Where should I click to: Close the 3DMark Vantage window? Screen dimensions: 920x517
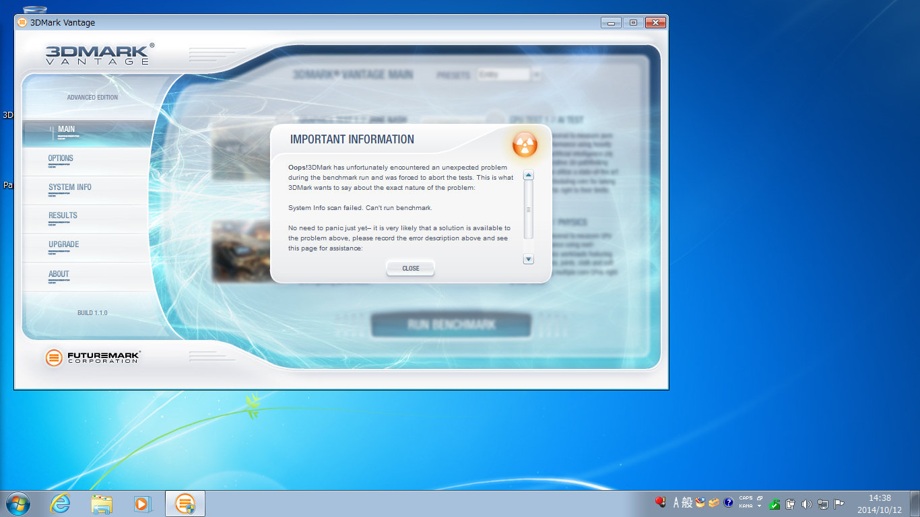coord(655,22)
